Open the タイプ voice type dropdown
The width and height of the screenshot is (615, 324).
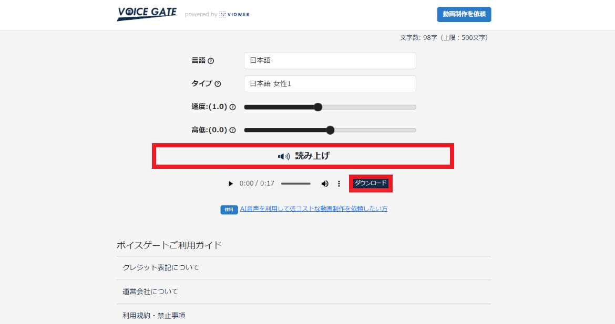[330, 84]
